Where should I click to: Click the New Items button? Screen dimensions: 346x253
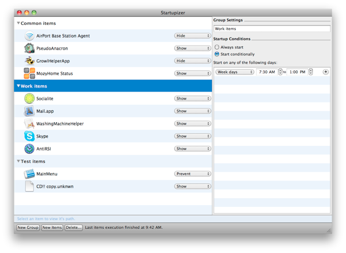click(52, 228)
